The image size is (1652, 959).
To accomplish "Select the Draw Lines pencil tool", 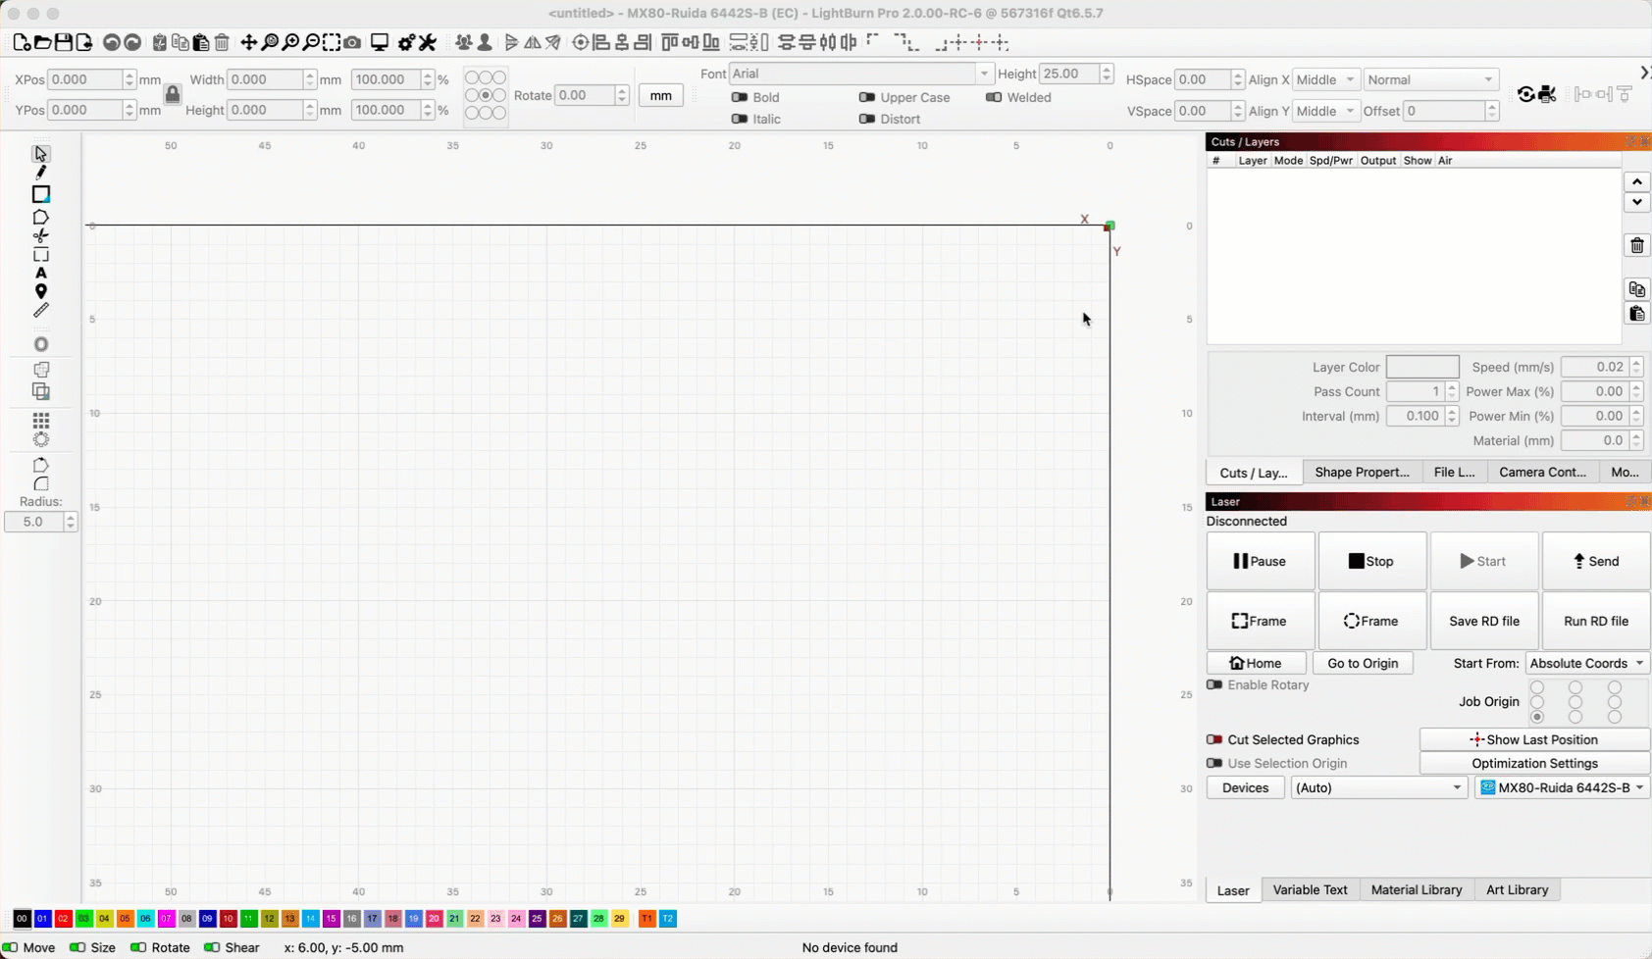I will coord(40,173).
